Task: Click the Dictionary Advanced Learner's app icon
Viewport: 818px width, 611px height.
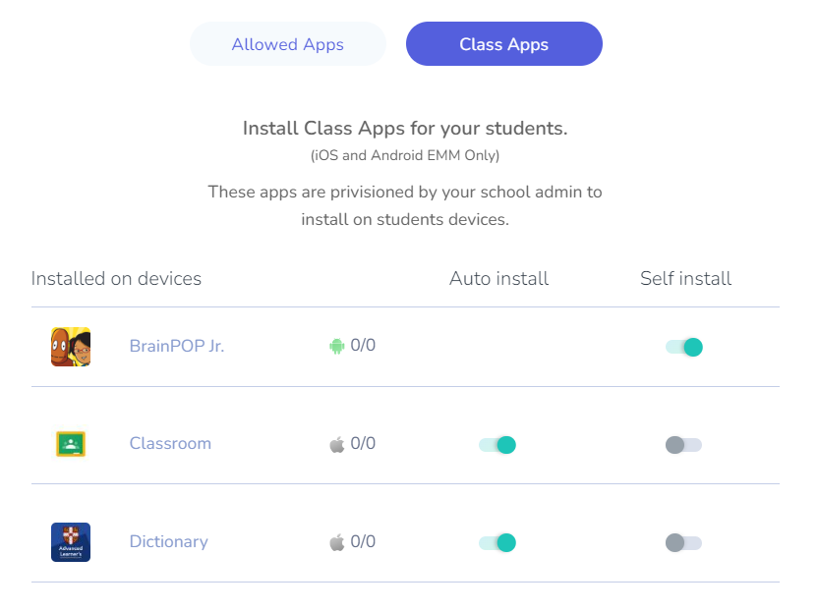Action: (x=71, y=542)
